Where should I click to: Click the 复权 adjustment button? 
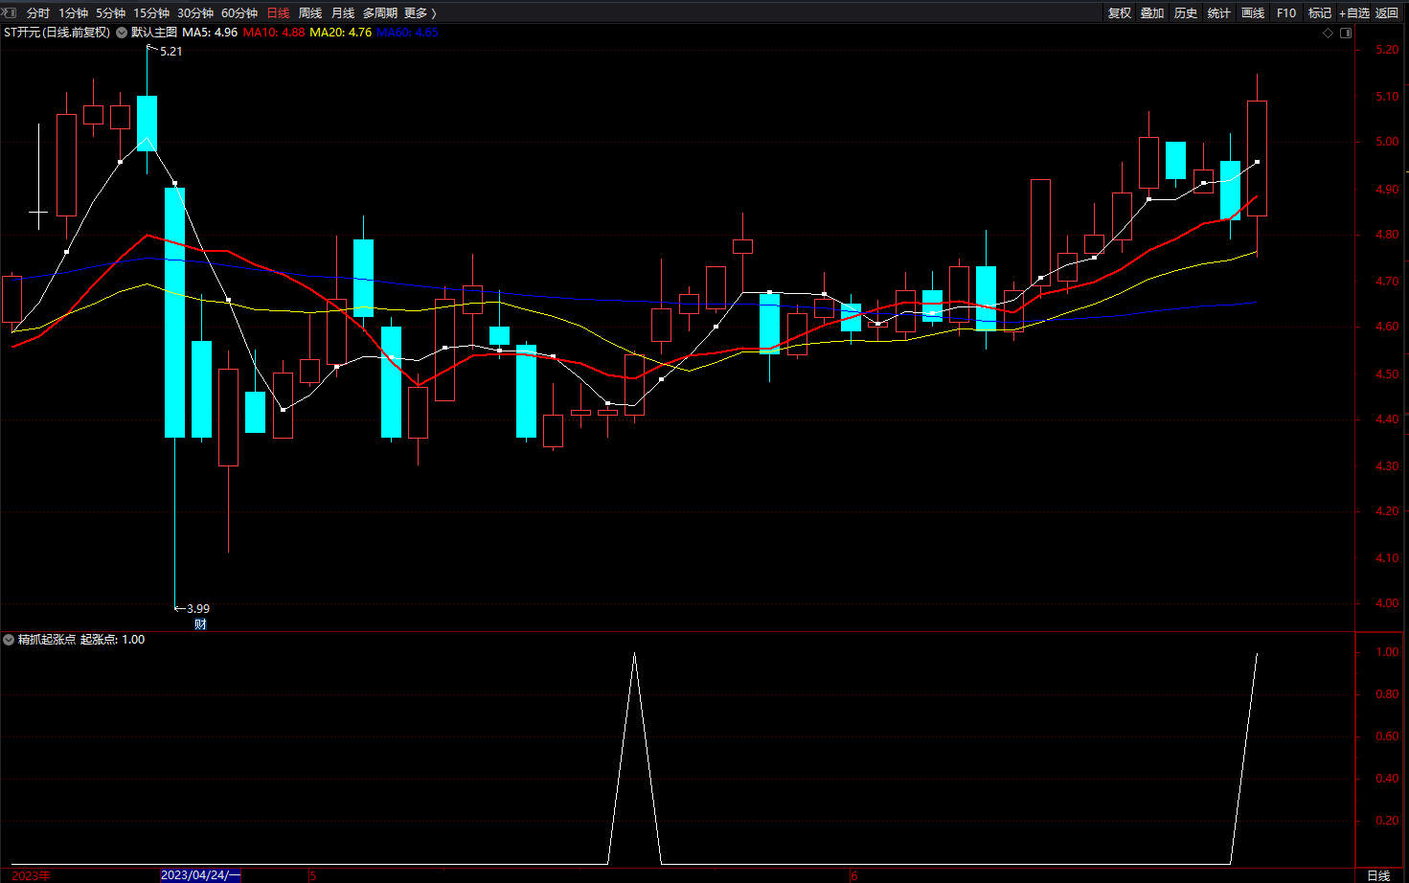coord(1120,13)
